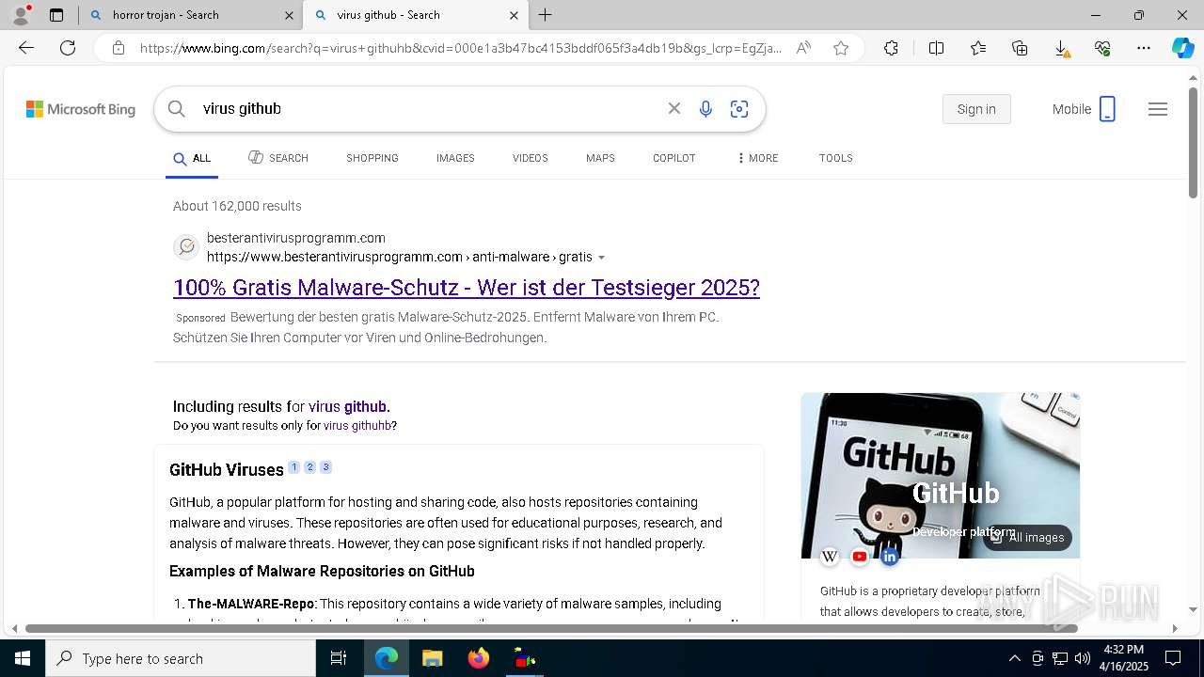Open the Windows Start menu
This screenshot has height=677, width=1204.
23,658
